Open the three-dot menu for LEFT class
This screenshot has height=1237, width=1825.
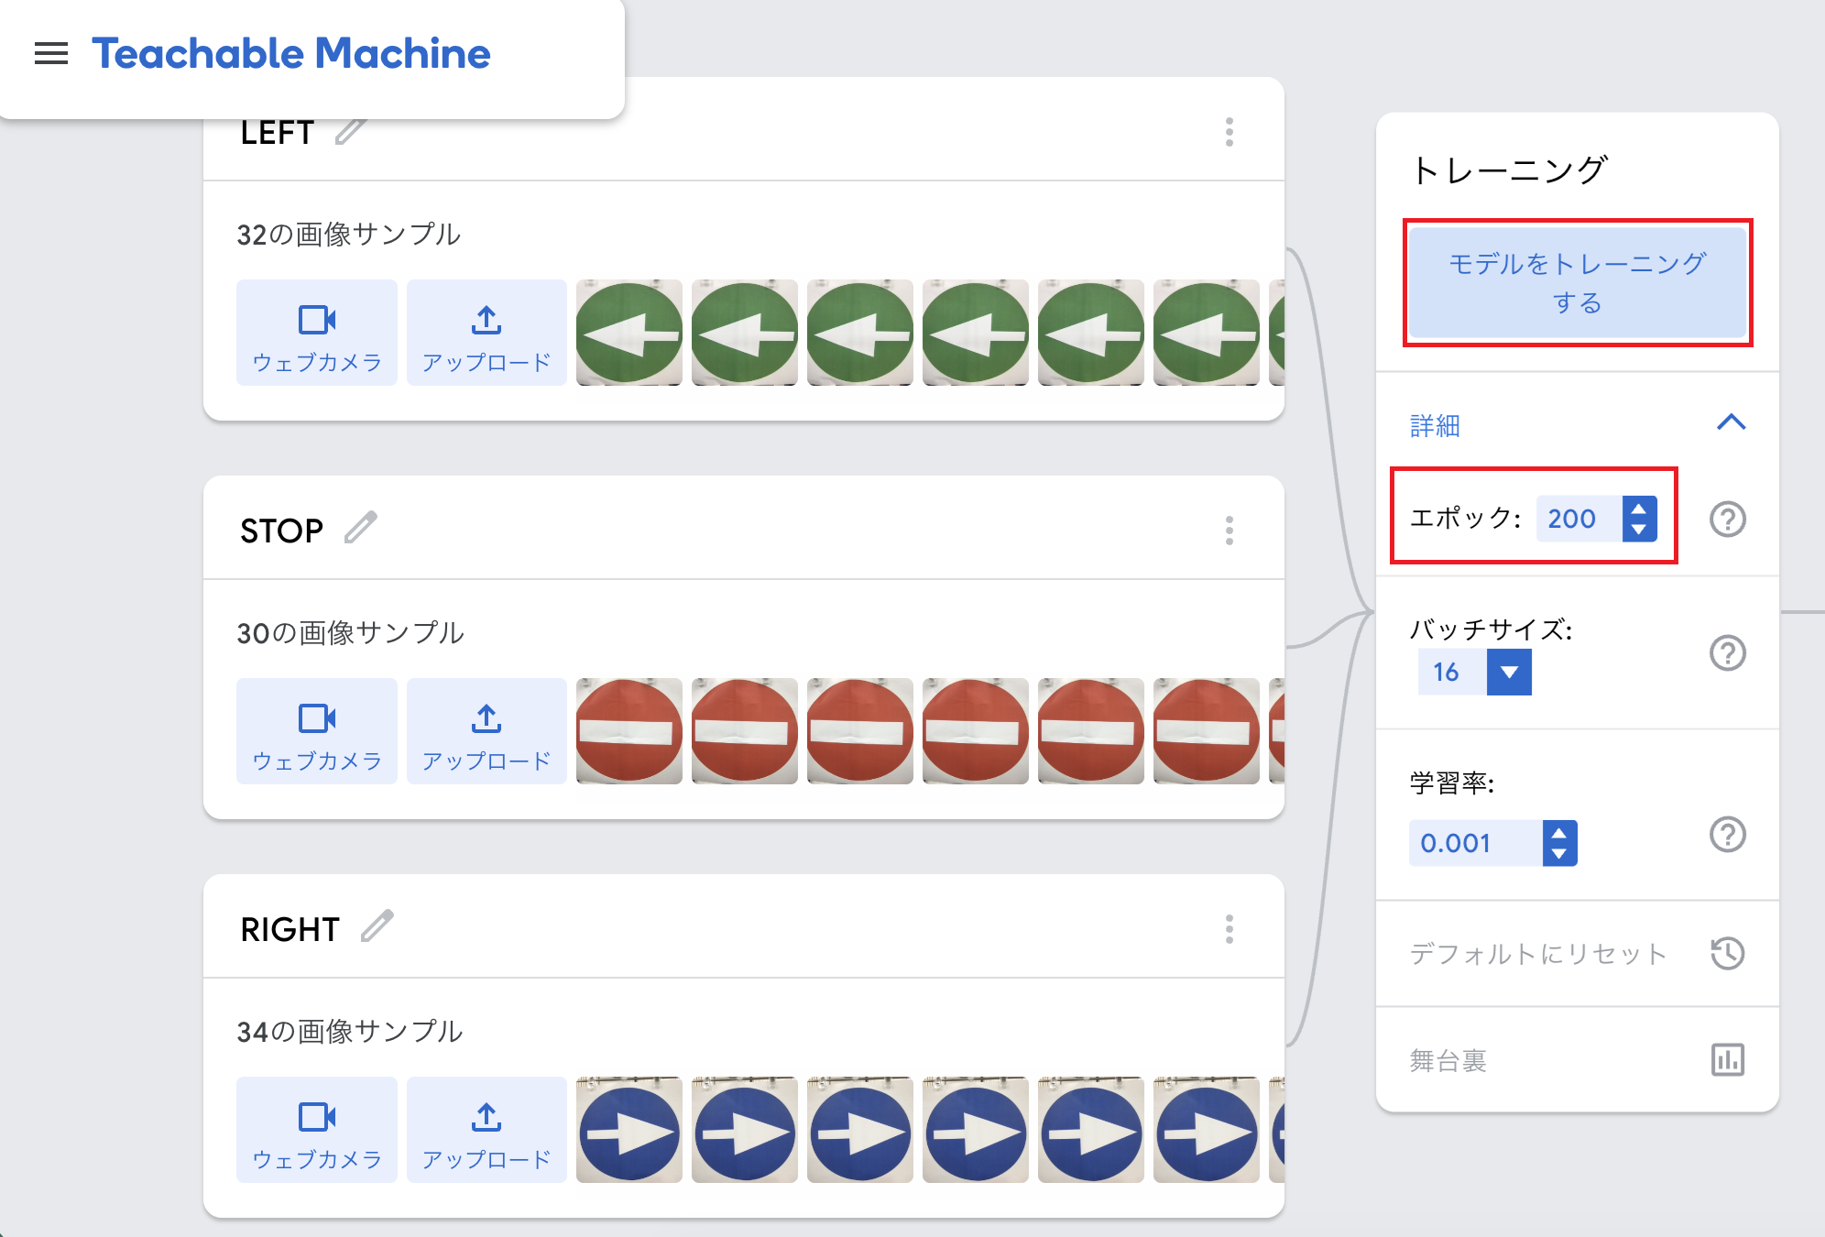[x=1229, y=132]
